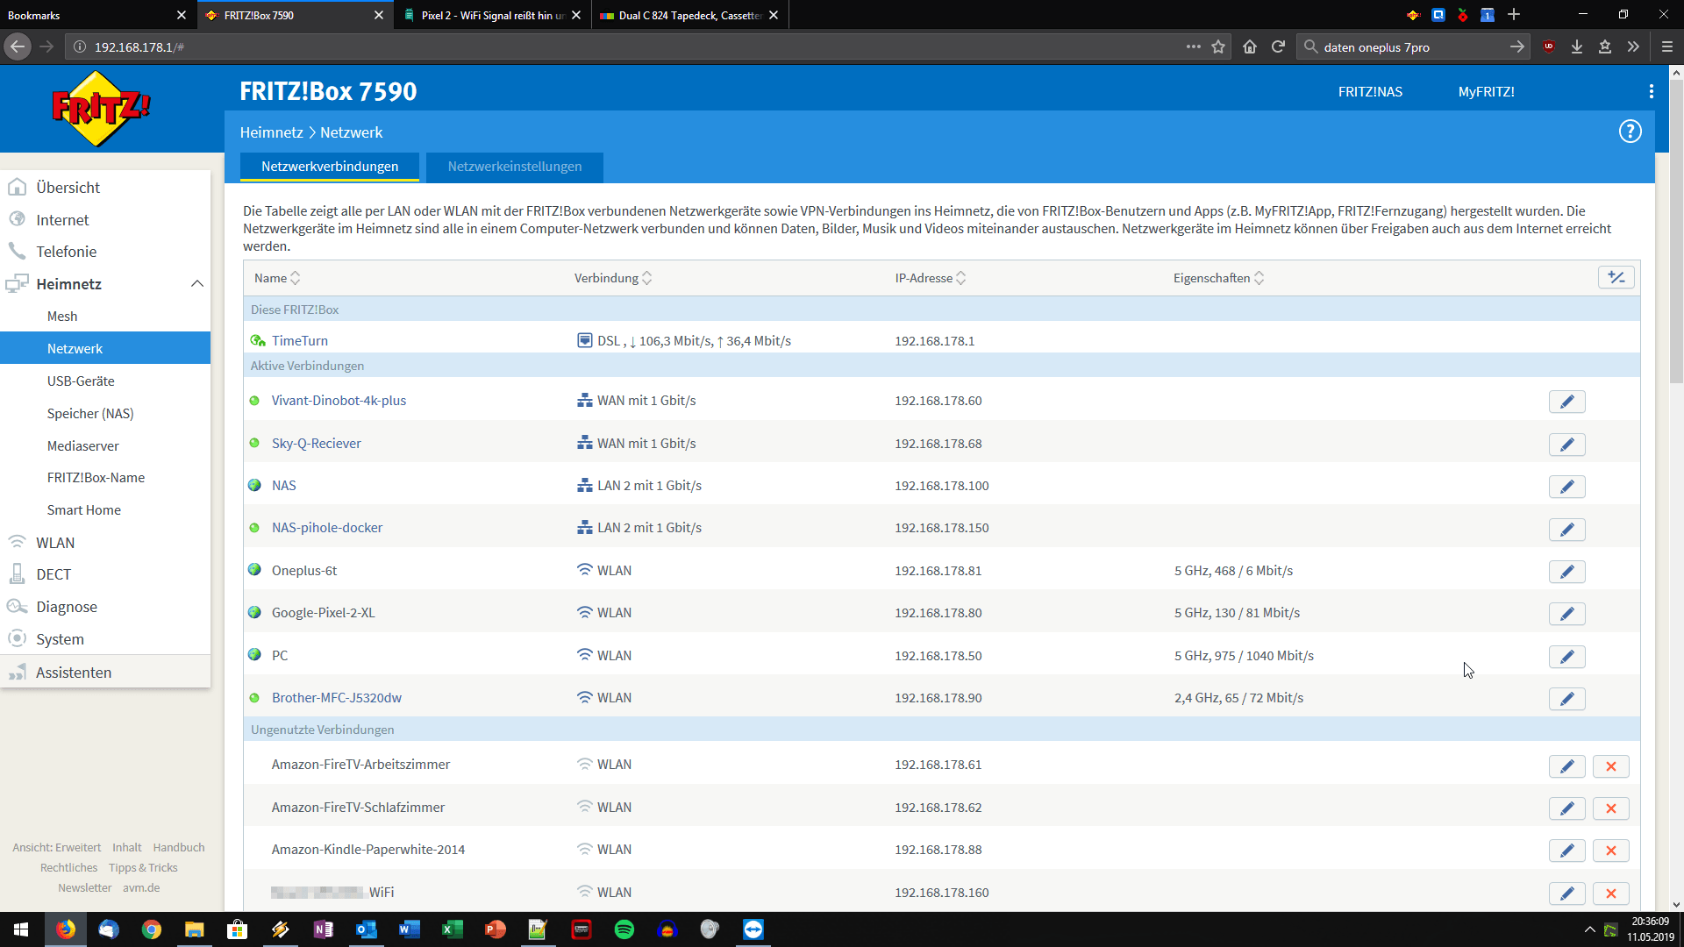Screen dimensions: 1684x947
Task: Bookmark this page with star icon
Action: (x=1218, y=47)
